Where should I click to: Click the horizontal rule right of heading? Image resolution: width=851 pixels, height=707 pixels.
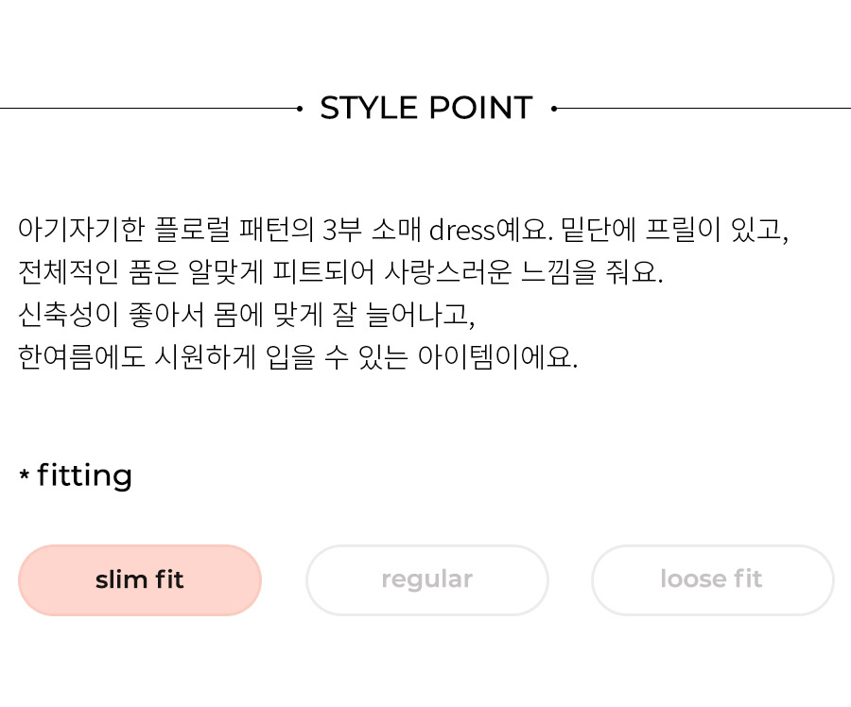[703, 109]
